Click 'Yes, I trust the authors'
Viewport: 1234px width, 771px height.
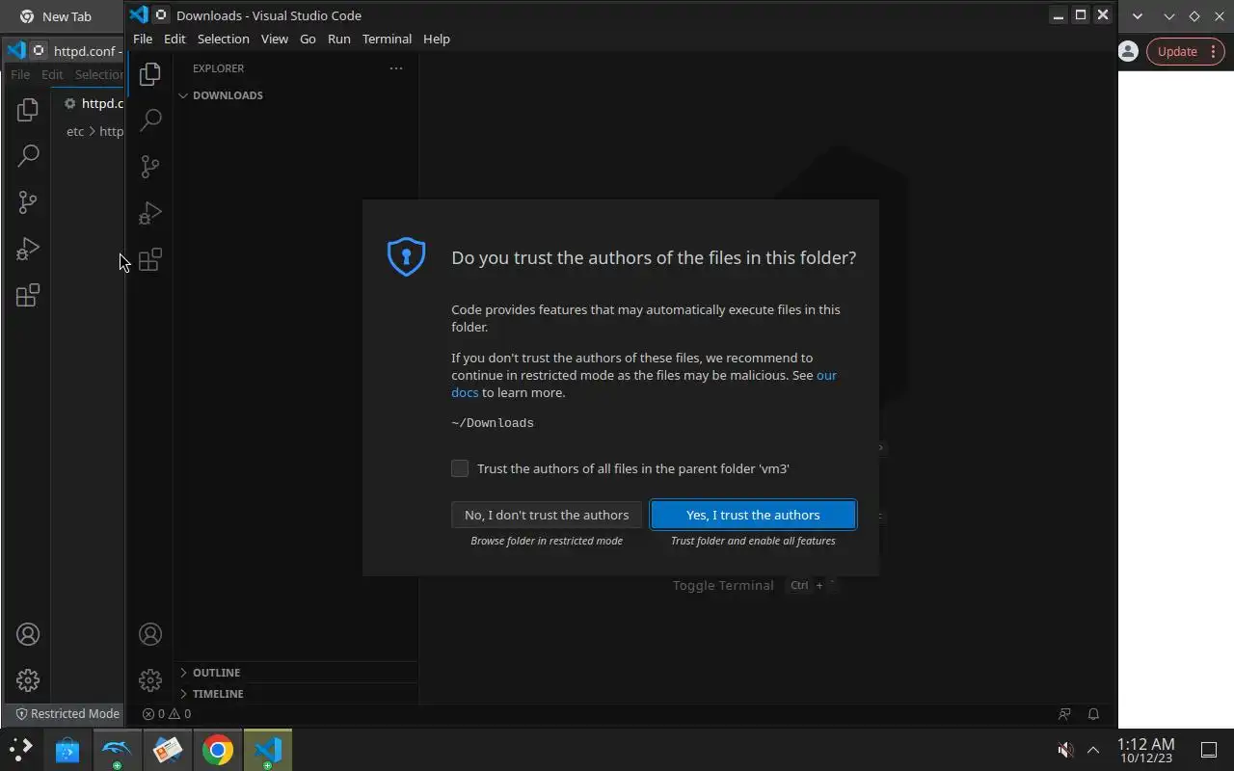[753, 515]
